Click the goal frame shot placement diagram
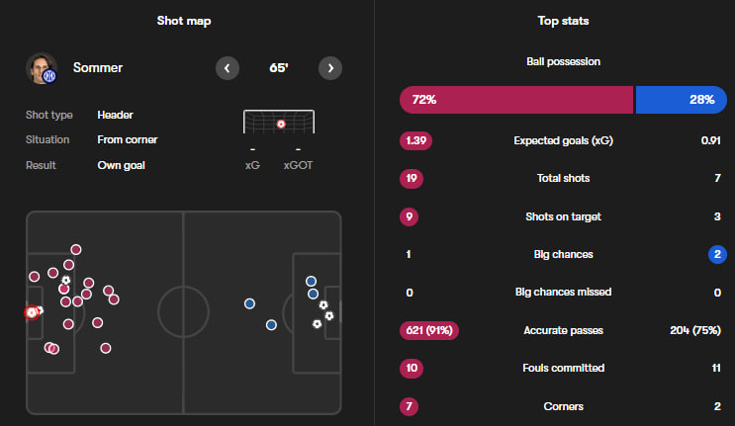The height and width of the screenshot is (426, 735). pyautogui.click(x=279, y=122)
